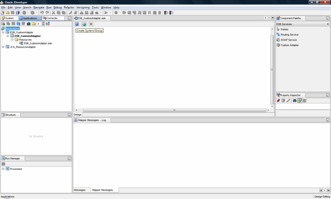Minimize the Run Manager panel
The image size is (331, 199).
(x=69, y=158)
